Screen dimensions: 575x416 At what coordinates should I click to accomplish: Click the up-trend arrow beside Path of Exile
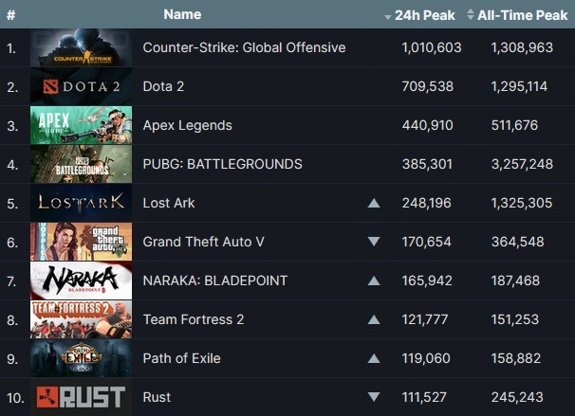click(x=374, y=358)
